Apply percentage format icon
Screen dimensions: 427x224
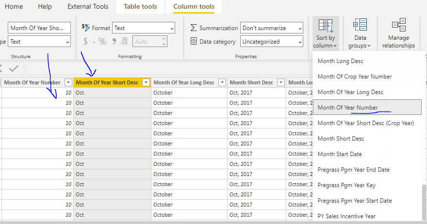[102, 42]
